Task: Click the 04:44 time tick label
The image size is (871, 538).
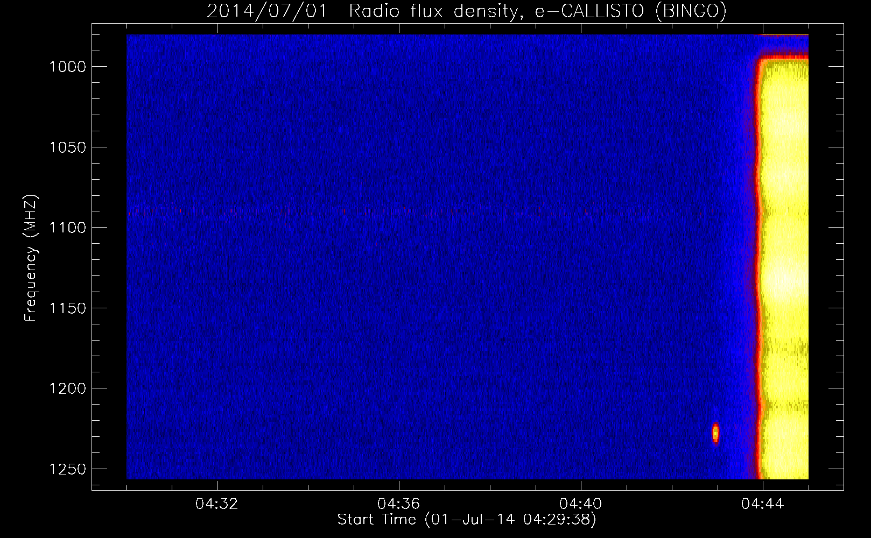Action: tap(763, 504)
